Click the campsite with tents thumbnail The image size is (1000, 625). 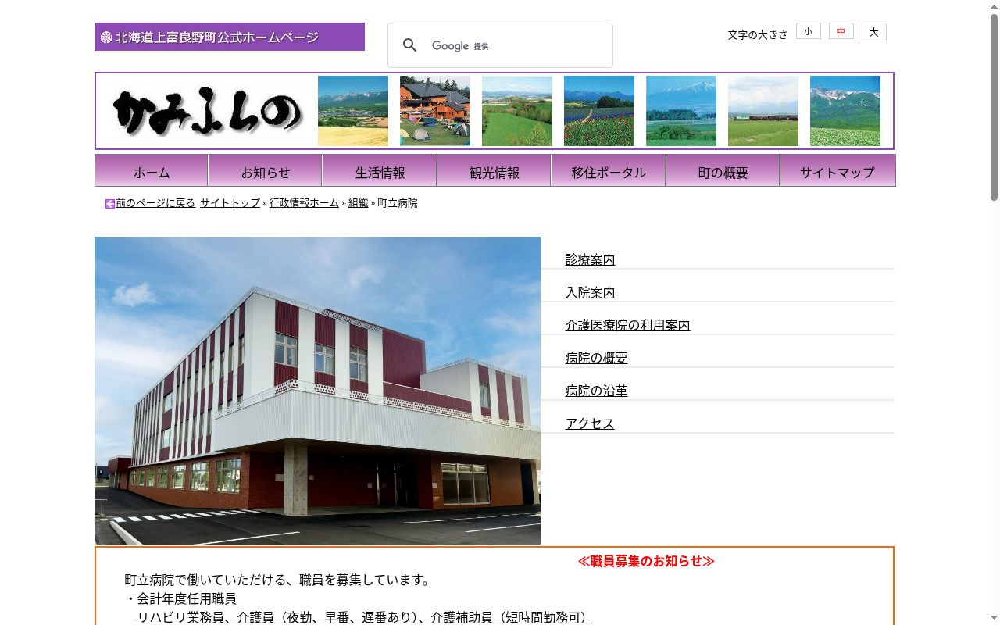[435, 111]
